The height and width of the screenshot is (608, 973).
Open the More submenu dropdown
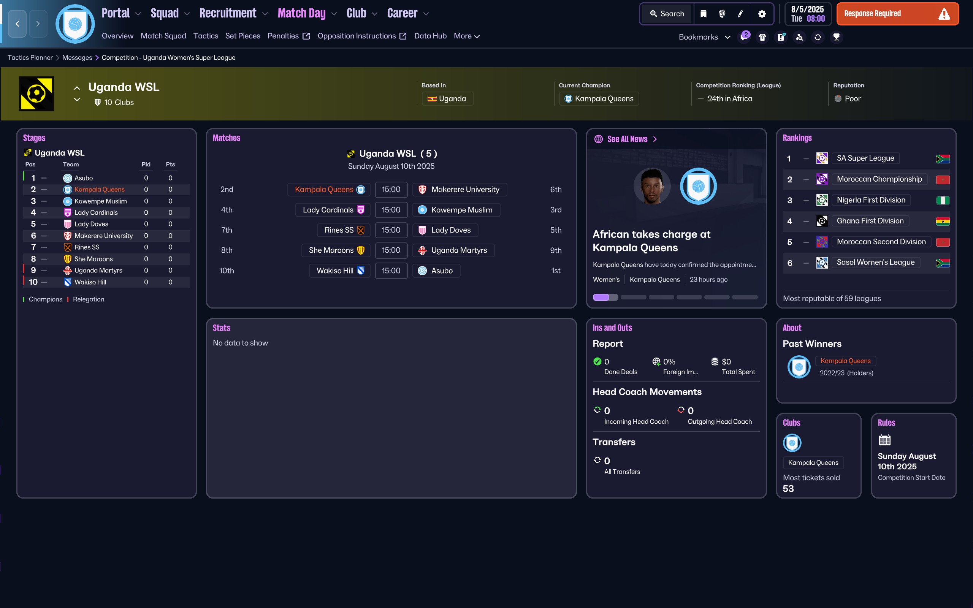pos(466,36)
